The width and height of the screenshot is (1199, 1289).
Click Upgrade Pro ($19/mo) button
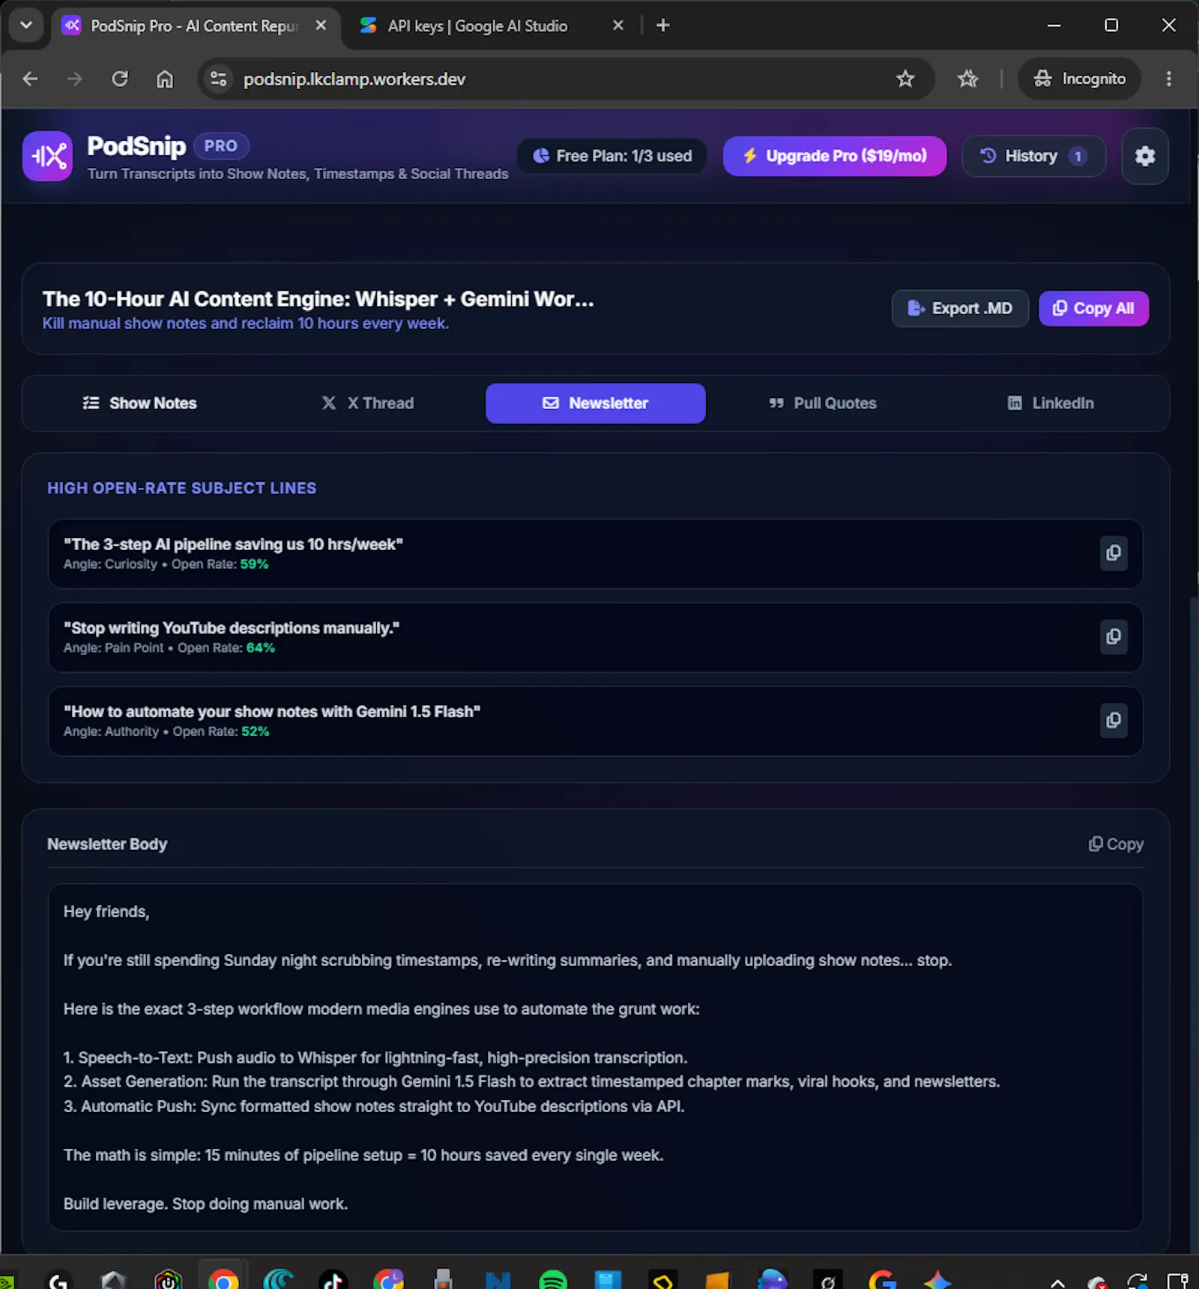pos(834,156)
